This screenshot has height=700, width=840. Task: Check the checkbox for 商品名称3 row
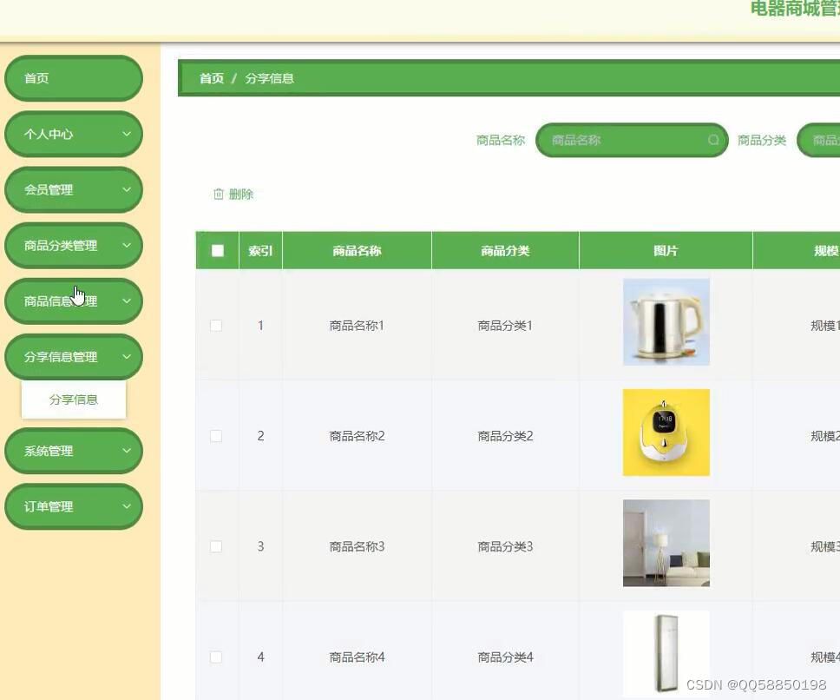[216, 546]
